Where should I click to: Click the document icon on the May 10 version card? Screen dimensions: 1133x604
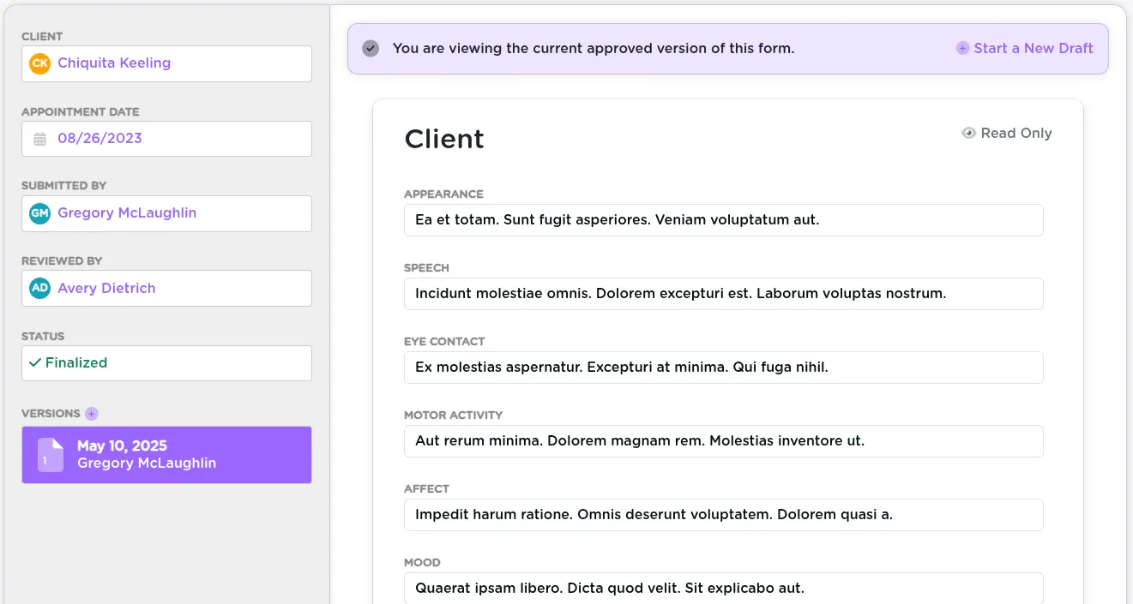click(x=50, y=454)
